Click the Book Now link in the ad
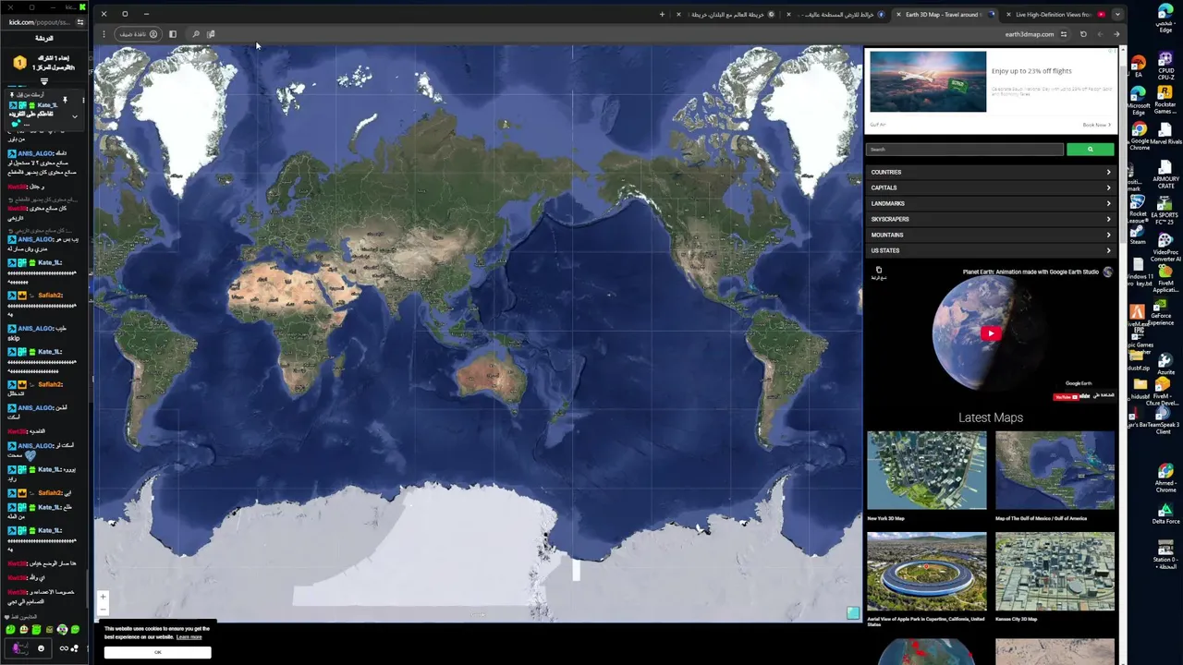This screenshot has height=665, width=1183. click(x=1095, y=125)
